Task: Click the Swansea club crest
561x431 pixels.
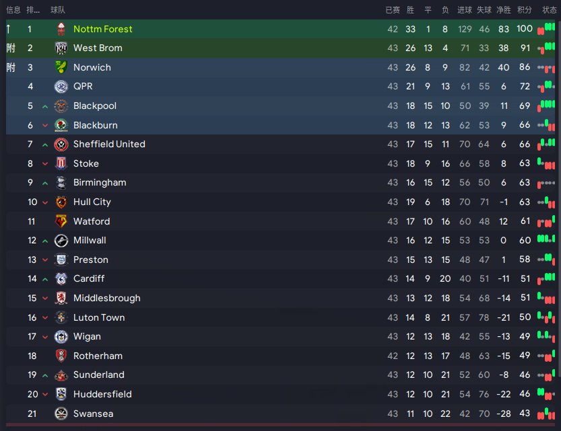Action: [x=61, y=414]
